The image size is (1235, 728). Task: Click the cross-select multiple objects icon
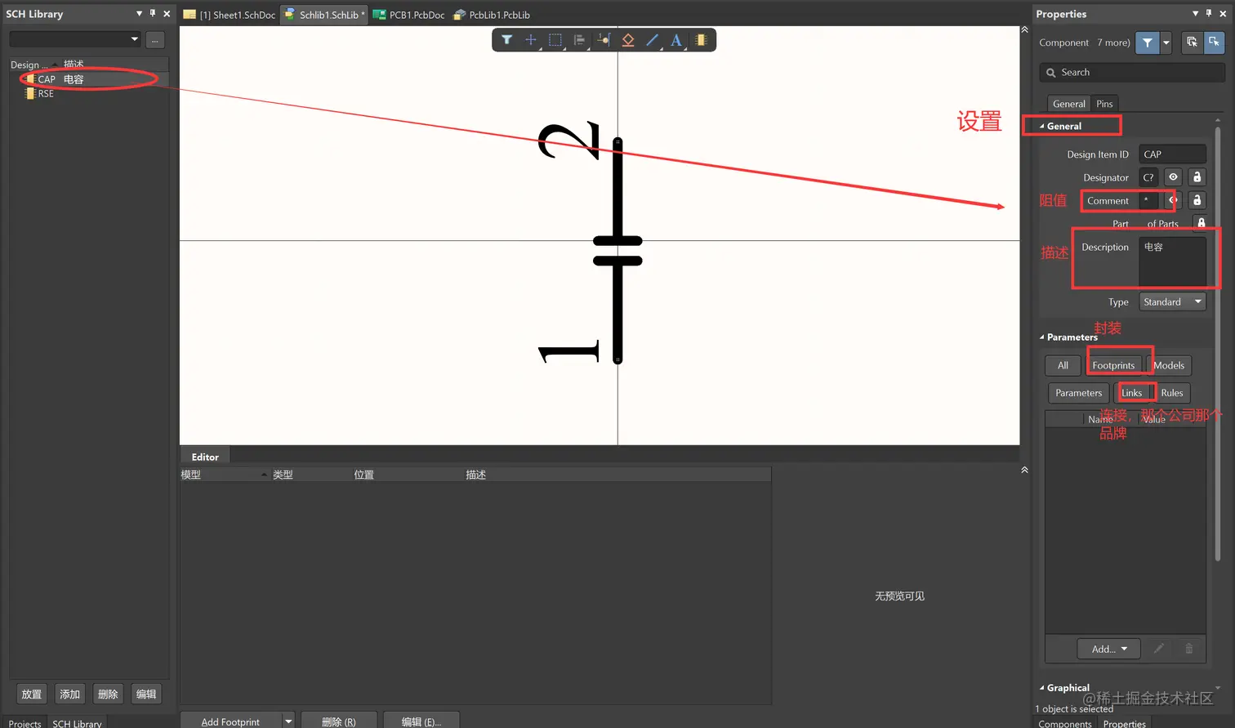(1192, 42)
